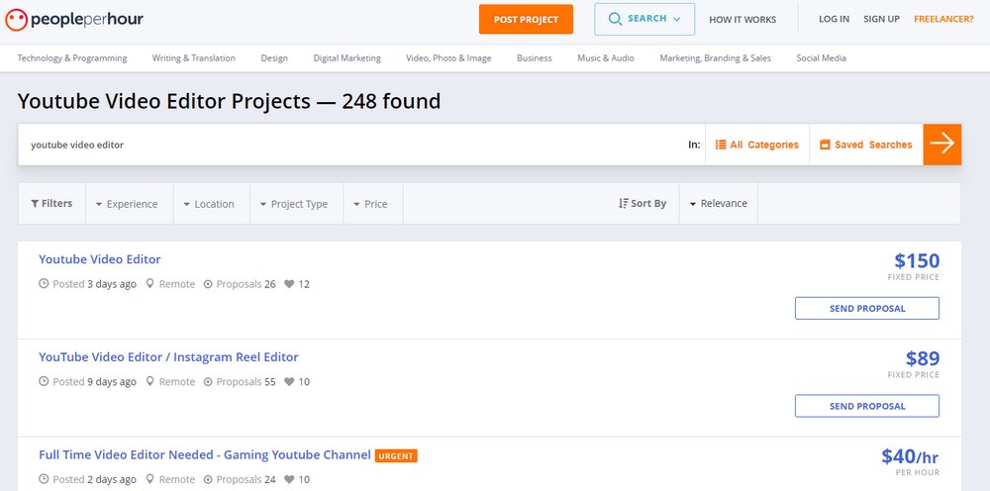This screenshot has width=990, height=491.
Task: Send proposal for $150 Youtube Video Editor
Action: [x=867, y=309]
